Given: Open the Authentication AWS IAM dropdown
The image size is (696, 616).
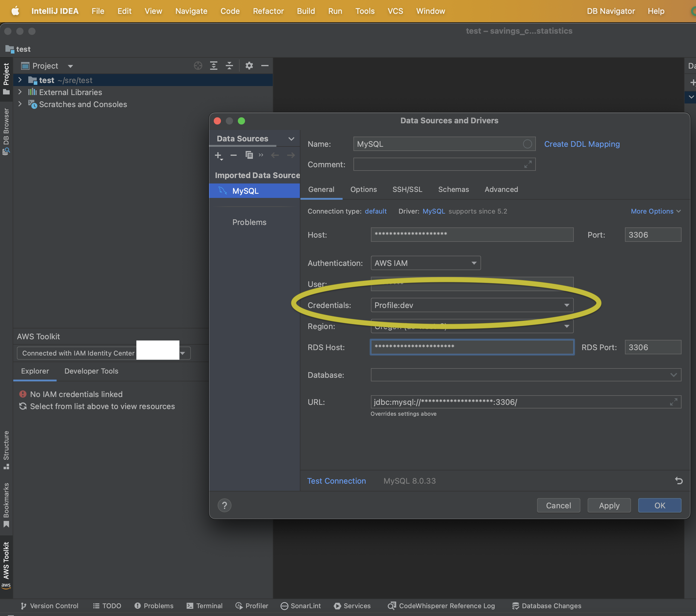Looking at the screenshot, I should pos(425,263).
